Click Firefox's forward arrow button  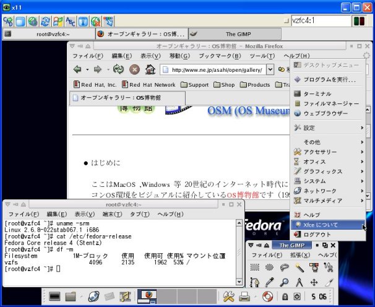click(98, 69)
